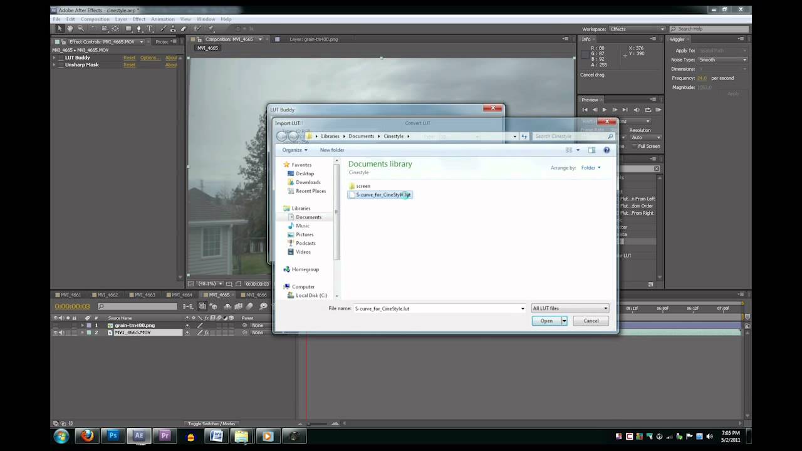This screenshot has height=451, width=802.
Task: Open the Window menu
Action: (206, 19)
